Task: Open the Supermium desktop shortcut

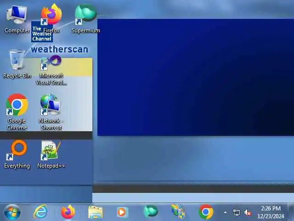Action: [x=86, y=19]
